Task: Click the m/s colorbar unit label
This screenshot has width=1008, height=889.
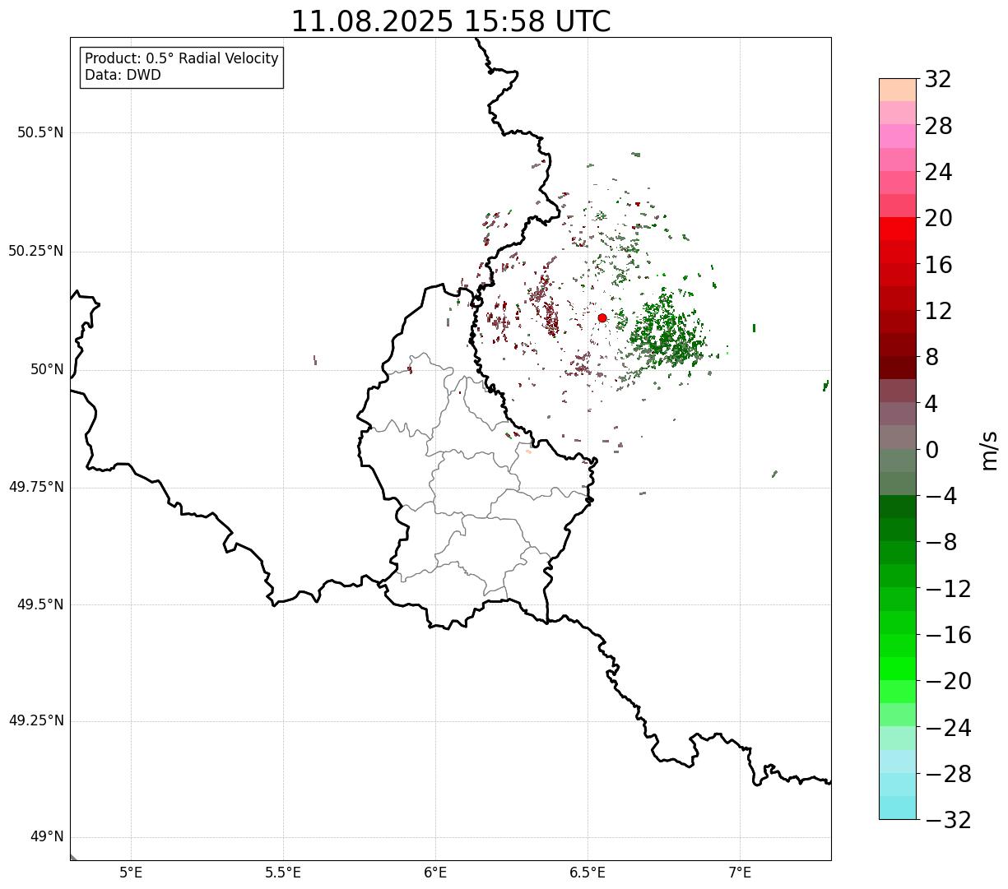Action: click(x=989, y=450)
